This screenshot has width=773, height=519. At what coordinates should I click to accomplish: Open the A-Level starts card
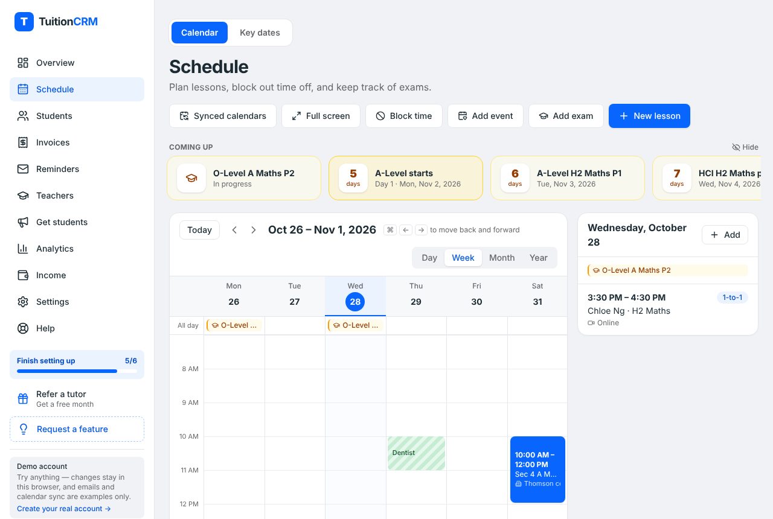coord(406,178)
